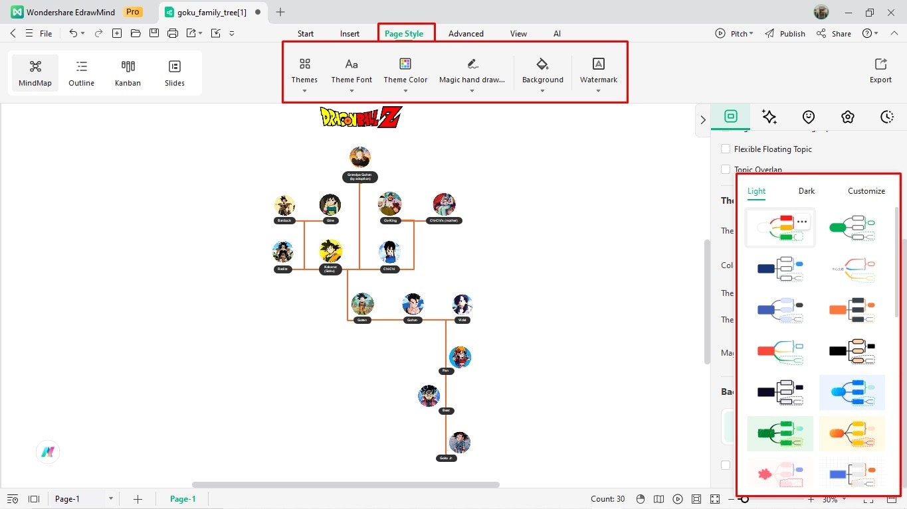Switch to Outline view mode
The width and height of the screenshot is (907, 509).
82,73
